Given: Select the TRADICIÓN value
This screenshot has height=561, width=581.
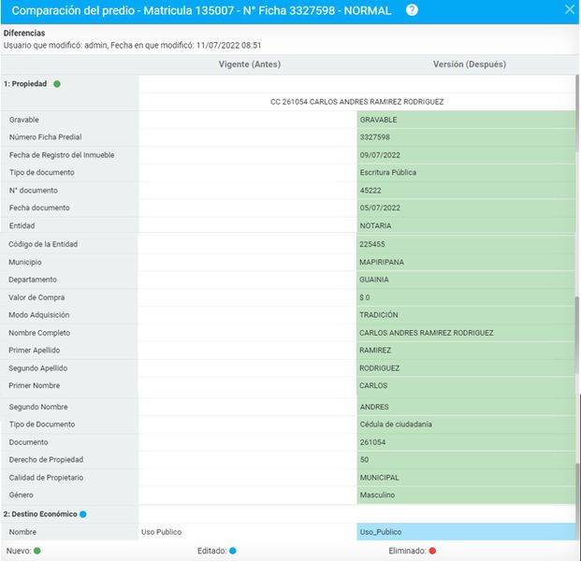Looking at the screenshot, I should [x=379, y=315].
